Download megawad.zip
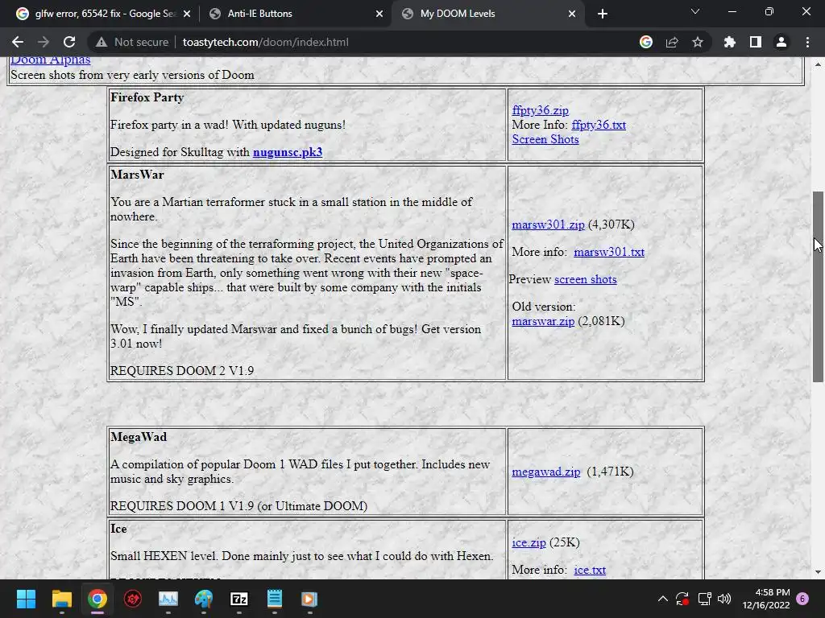This screenshot has width=825, height=618. click(546, 472)
